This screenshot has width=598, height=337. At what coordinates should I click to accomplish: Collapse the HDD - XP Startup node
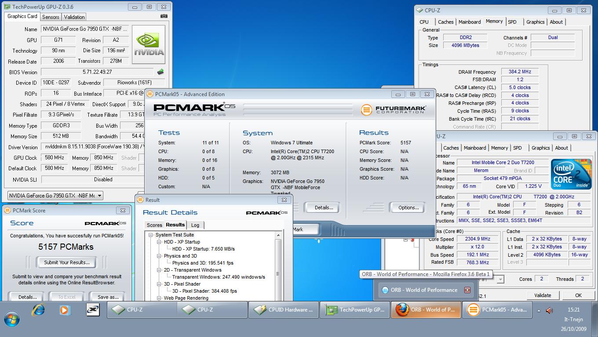point(159,242)
